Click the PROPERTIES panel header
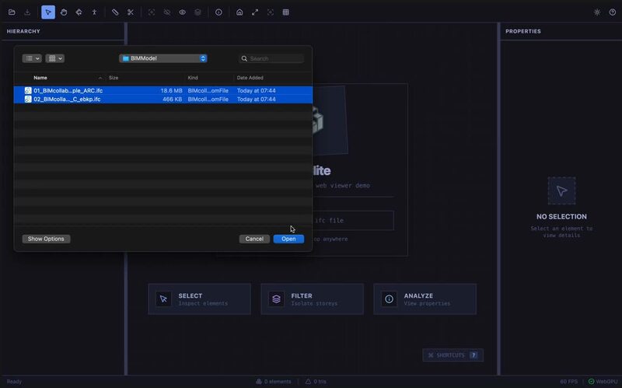The image size is (622, 388). pyautogui.click(x=522, y=31)
